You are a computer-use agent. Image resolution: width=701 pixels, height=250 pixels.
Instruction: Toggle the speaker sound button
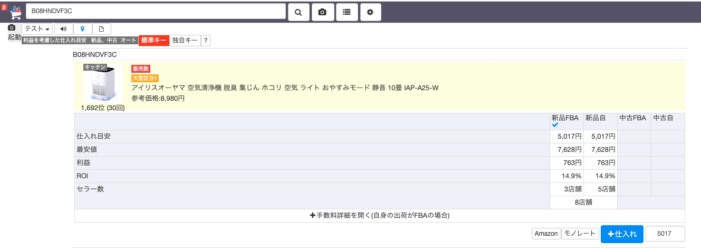point(63,29)
